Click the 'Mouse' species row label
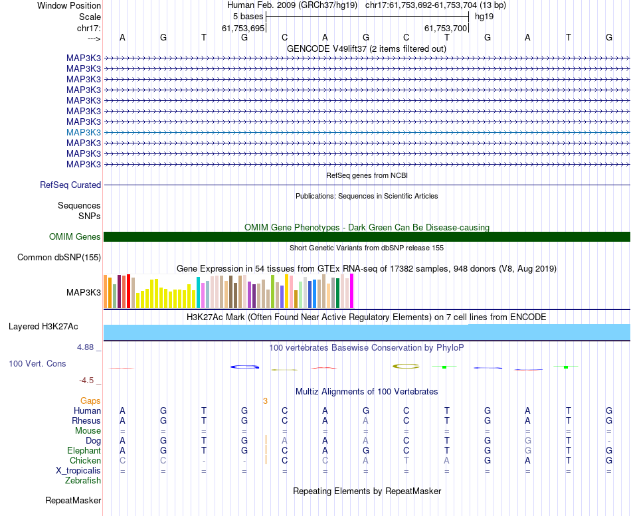 click(88, 431)
